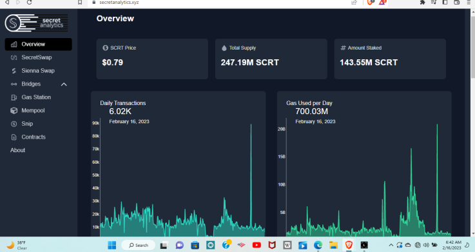Open the Brave Rewards triangle icon
Viewport: 475px width, 252px height.
[382, 3]
